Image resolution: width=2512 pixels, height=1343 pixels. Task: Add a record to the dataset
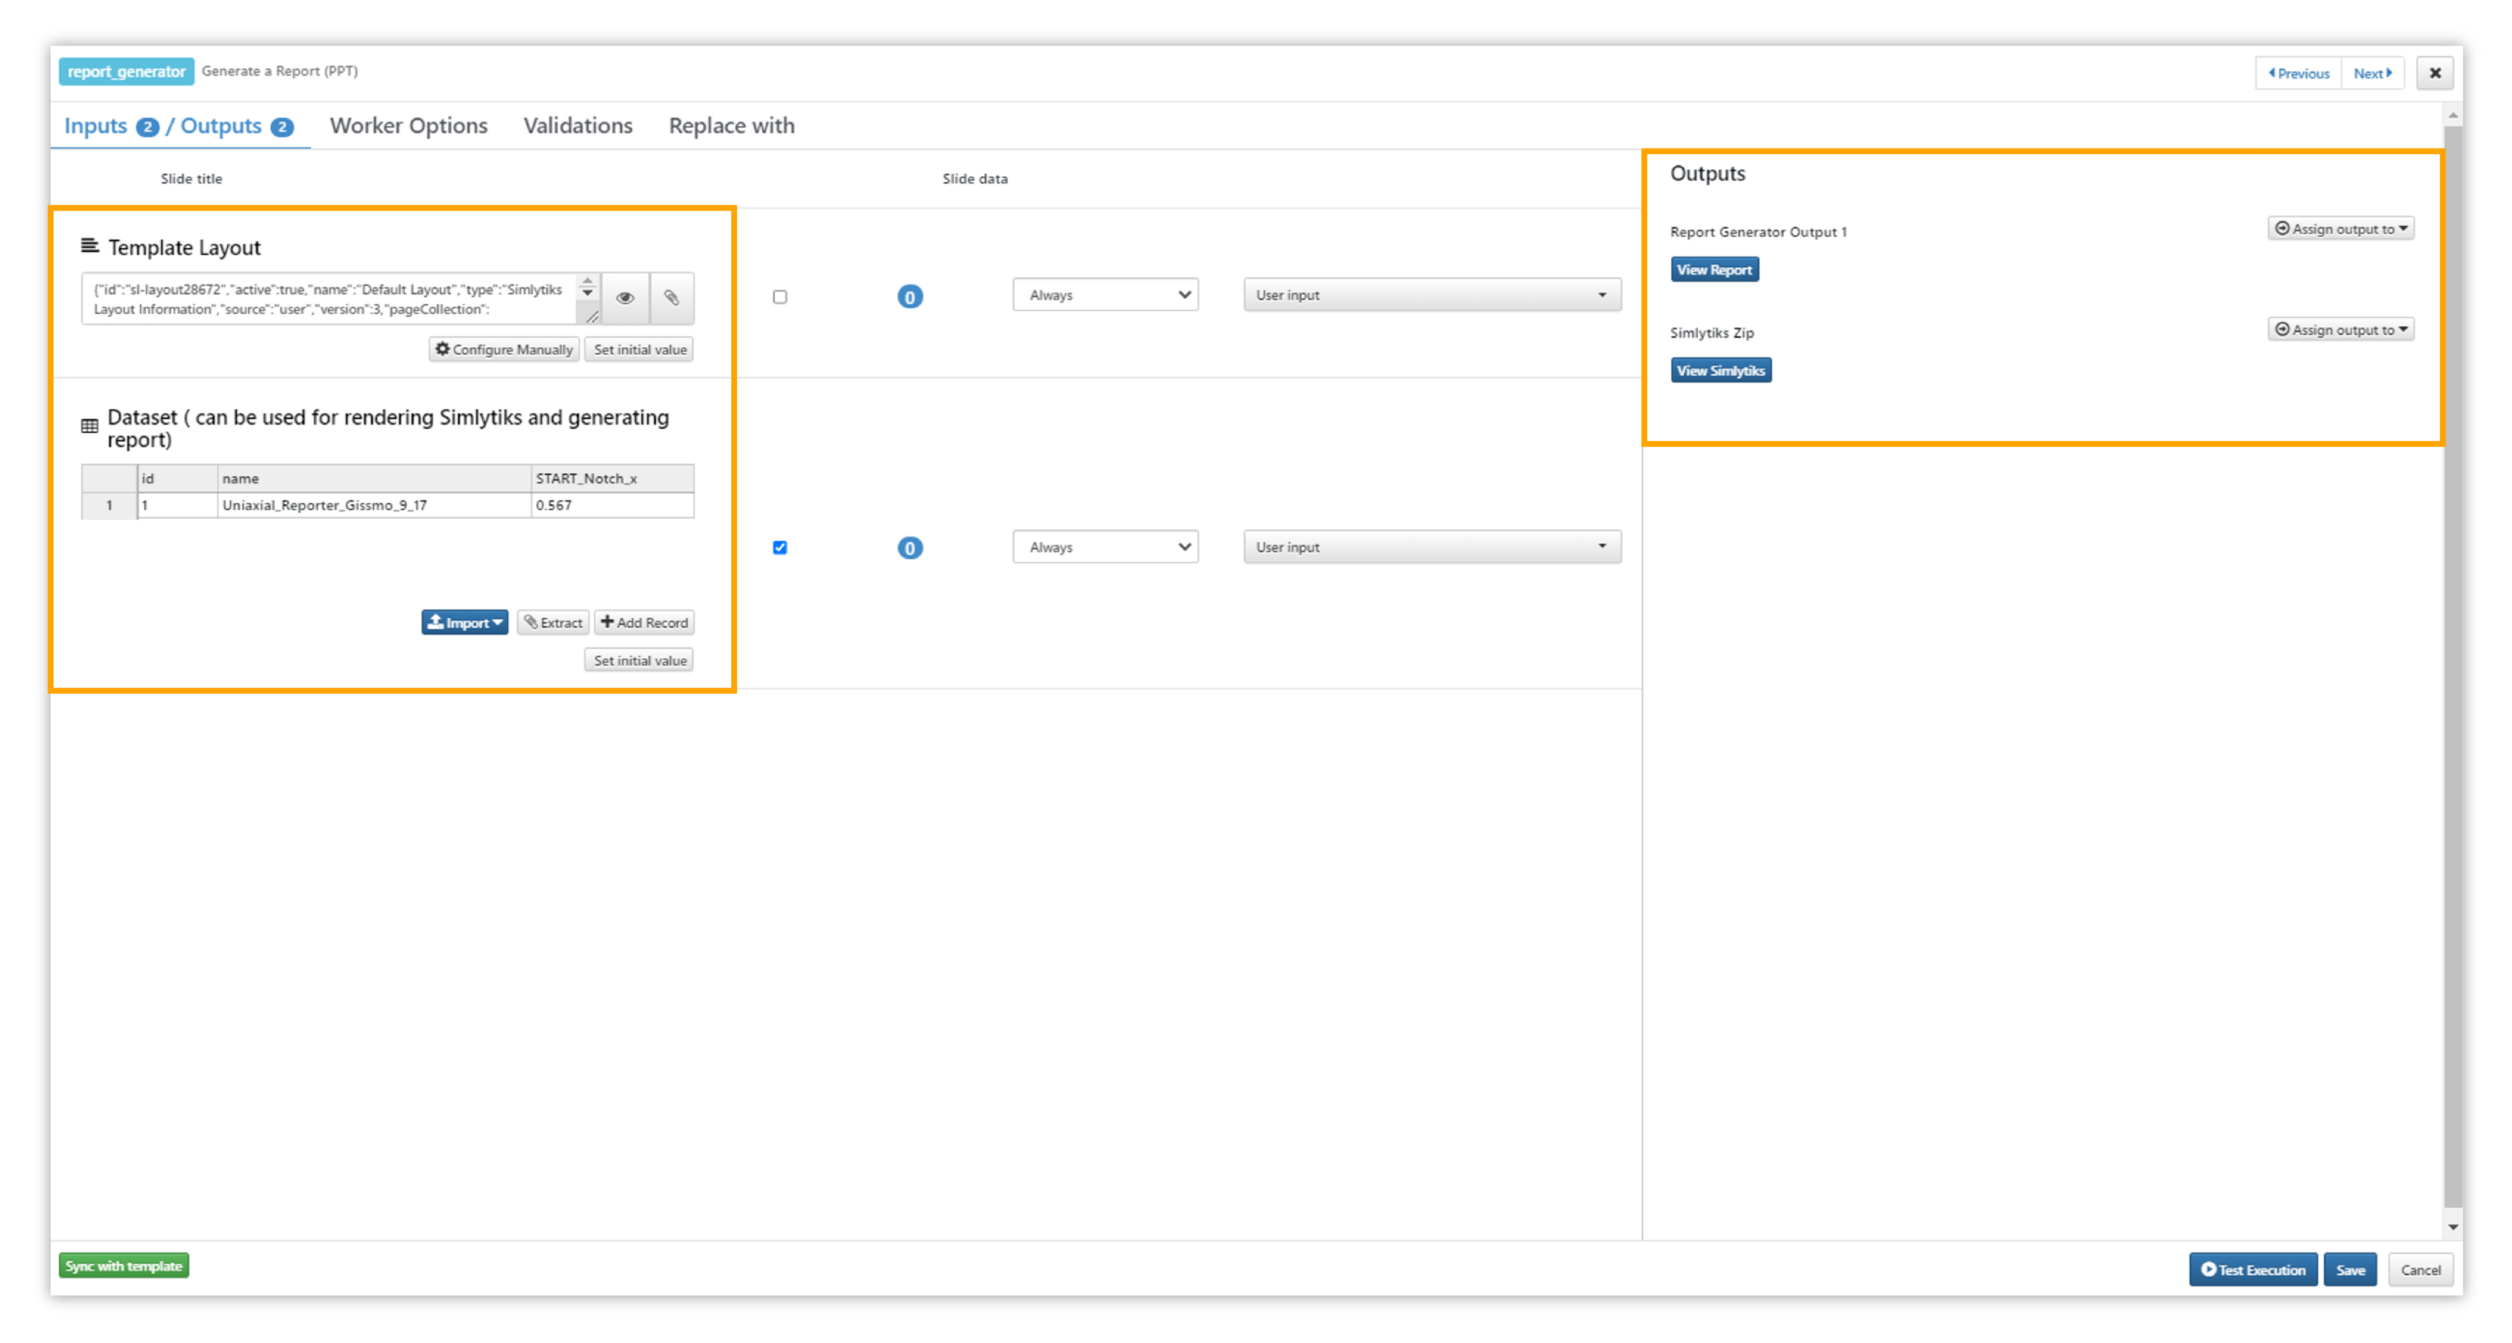coord(644,622)
